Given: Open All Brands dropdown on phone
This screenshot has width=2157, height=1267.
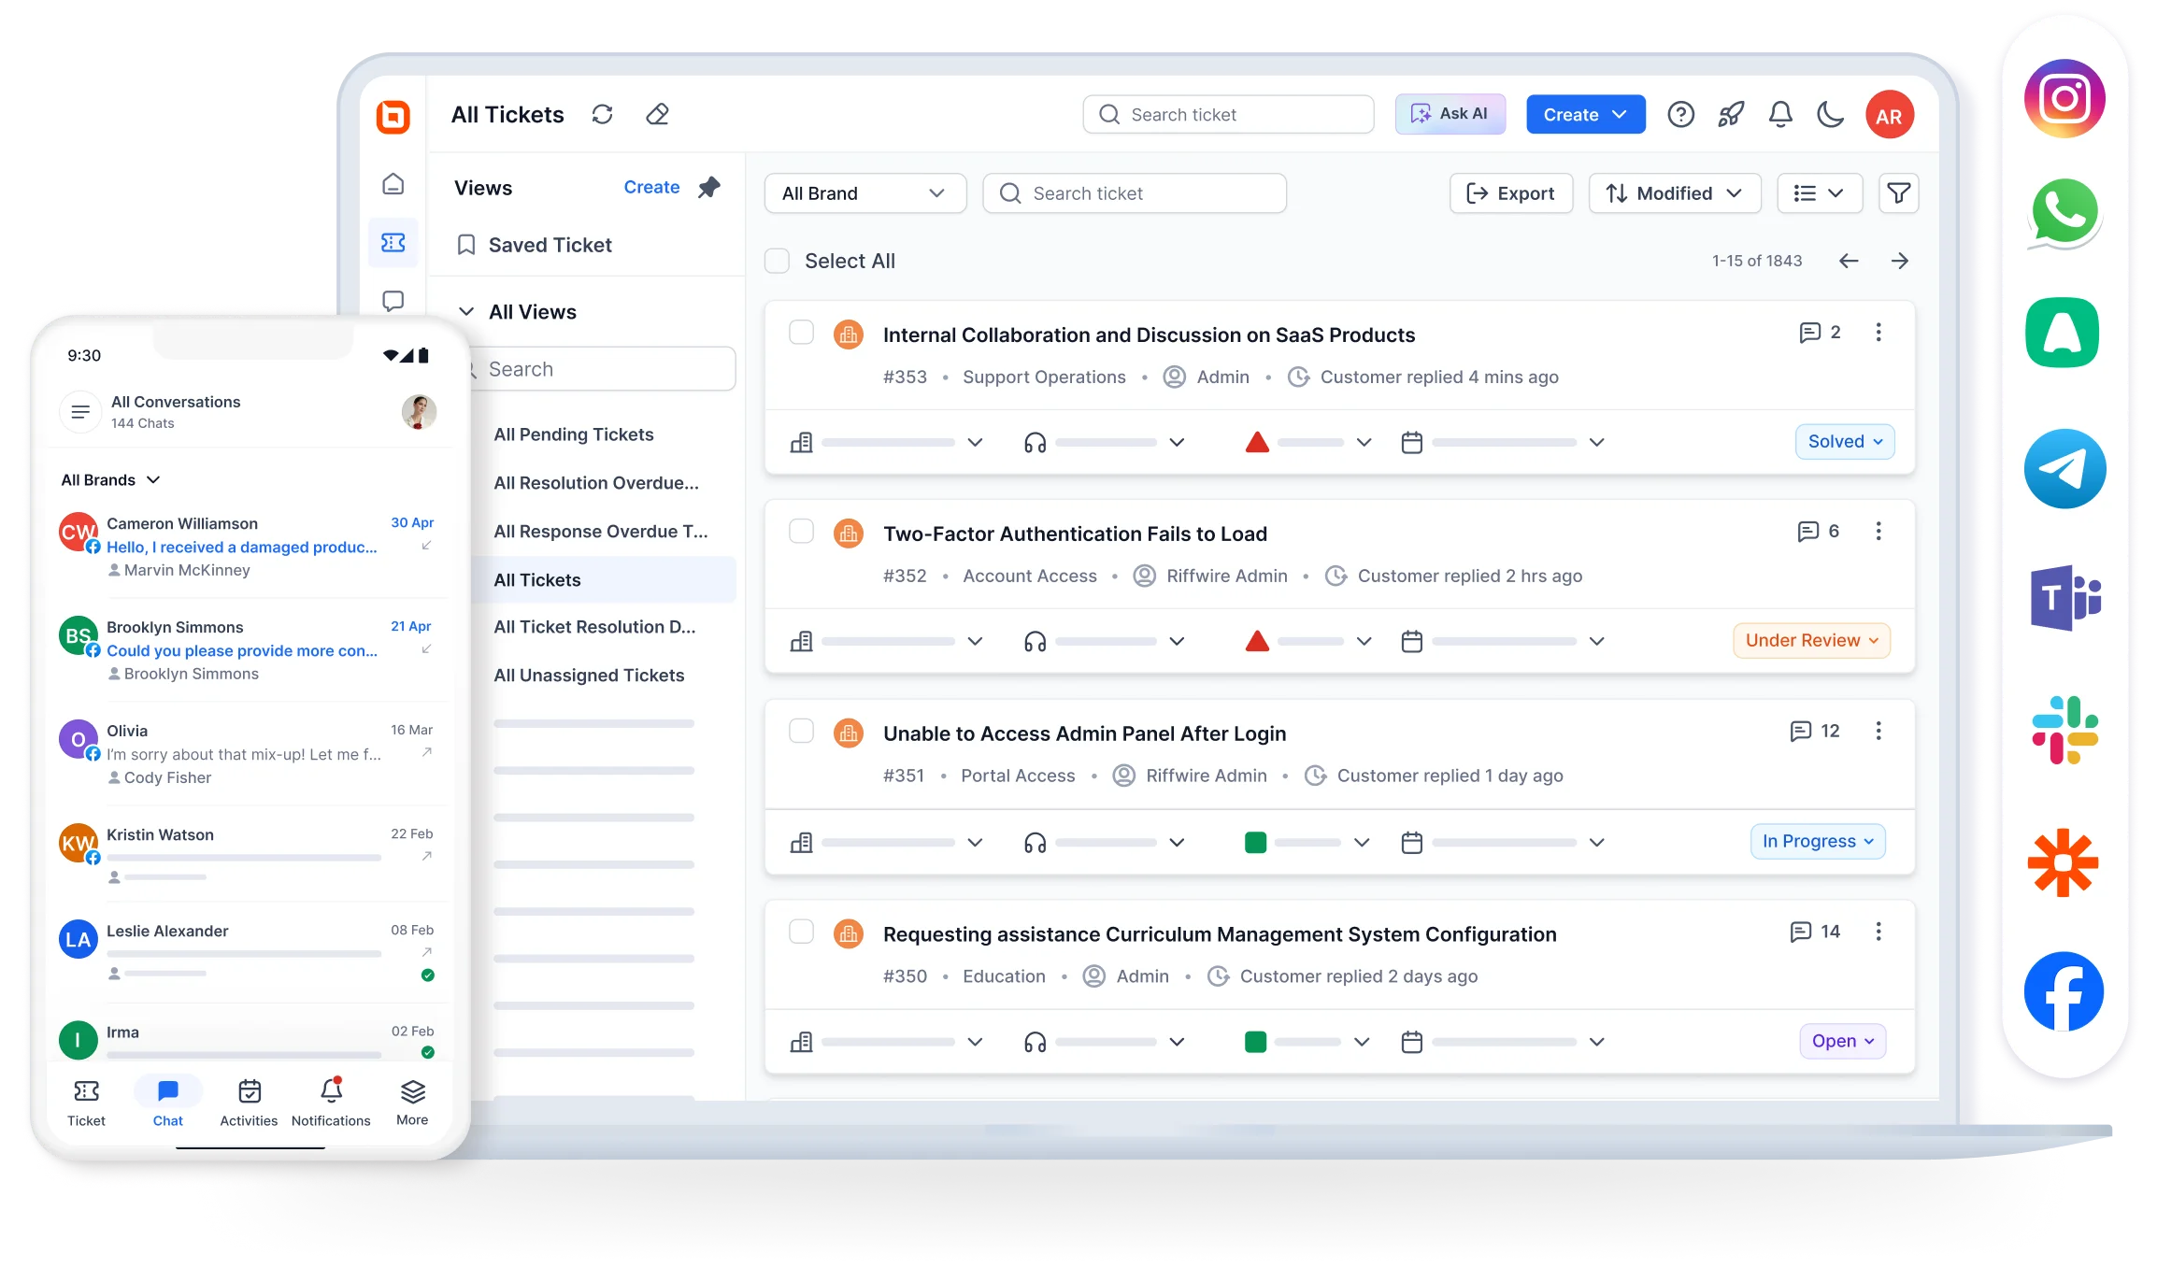Looking at the screenshot, I should click(110, 480).
